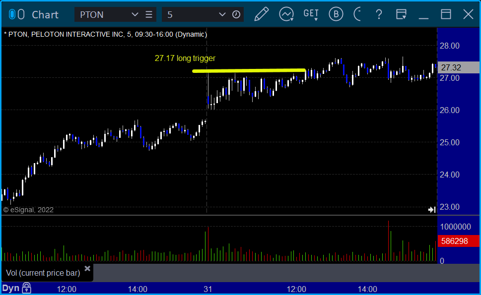Open the GET menu
The image size is (481, 295).
tap(311, 14)
